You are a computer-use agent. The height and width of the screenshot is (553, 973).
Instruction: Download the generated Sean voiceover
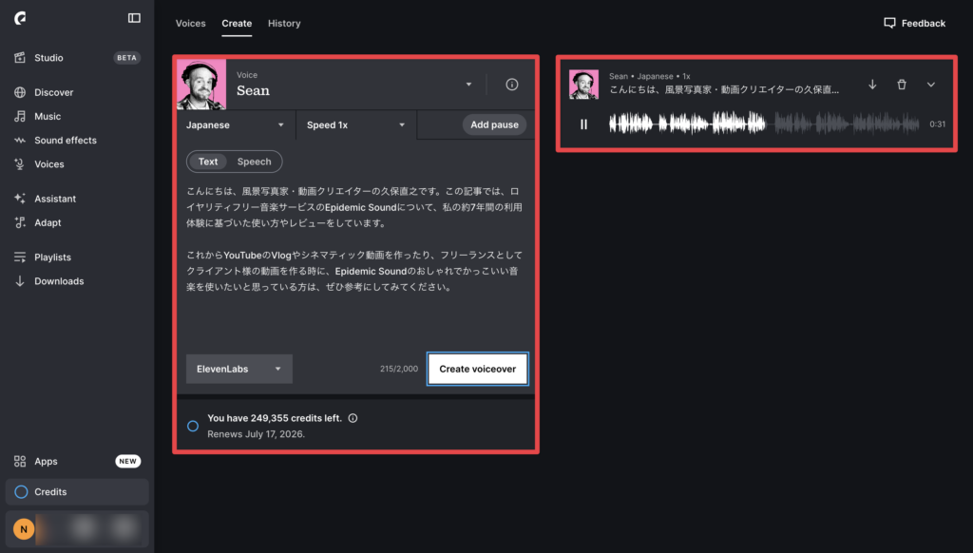[x=872, y=85]
